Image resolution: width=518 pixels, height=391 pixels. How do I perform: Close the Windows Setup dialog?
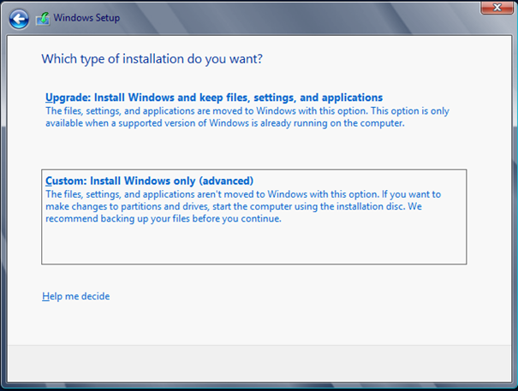[x=497, y=7]
